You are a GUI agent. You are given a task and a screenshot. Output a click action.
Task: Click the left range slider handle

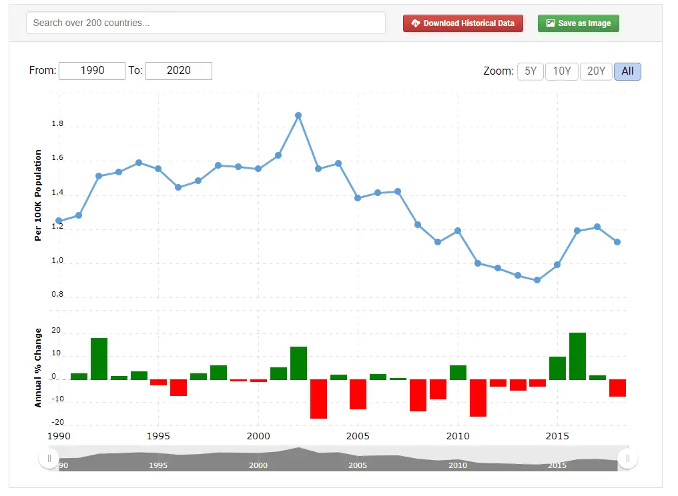(x=49, y=459)
